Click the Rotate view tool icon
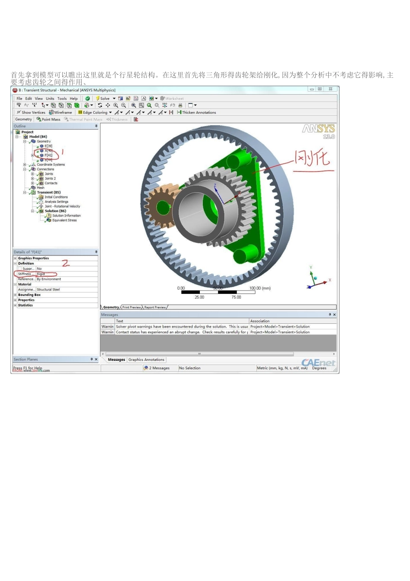Screen dimensions: 410x581 (100, 105)
